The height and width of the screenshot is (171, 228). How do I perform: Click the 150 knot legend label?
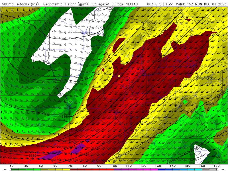point(188,166)
